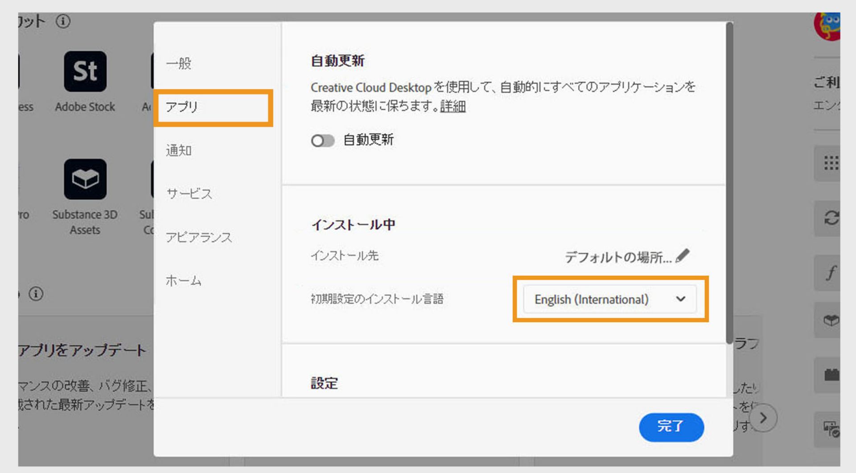Open the 詳細 link under auto-update

453,107
